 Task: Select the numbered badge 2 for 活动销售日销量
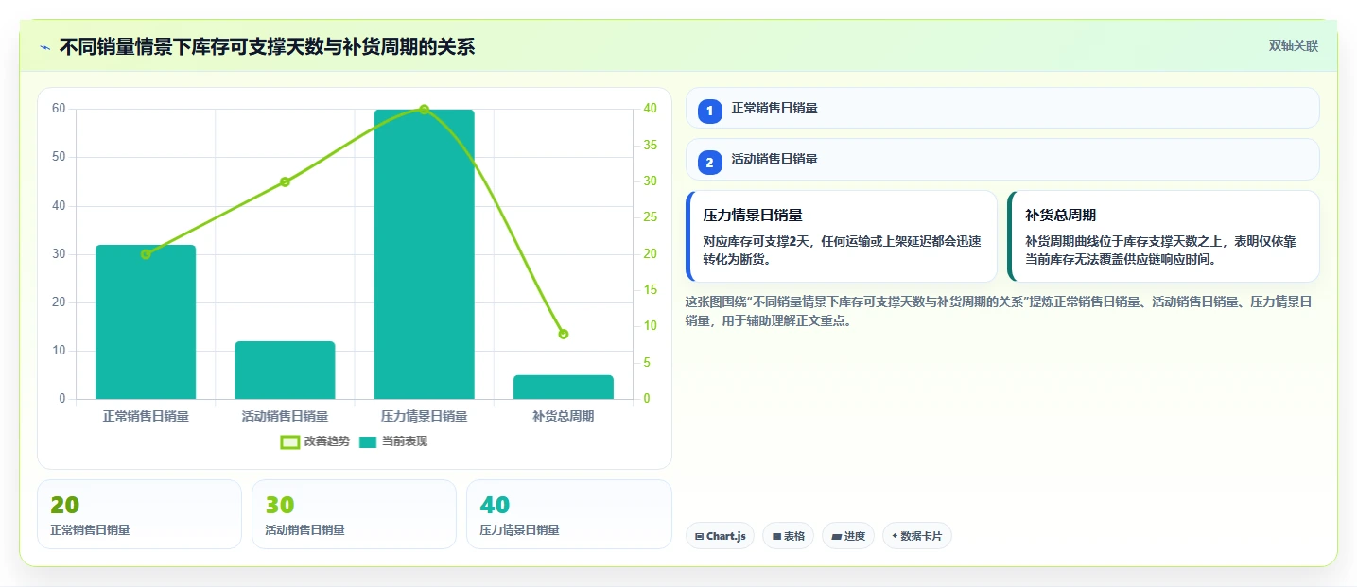(710, 162)
